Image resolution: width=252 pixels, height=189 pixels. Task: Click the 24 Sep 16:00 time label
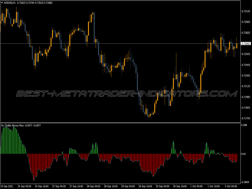click(42, 186)
